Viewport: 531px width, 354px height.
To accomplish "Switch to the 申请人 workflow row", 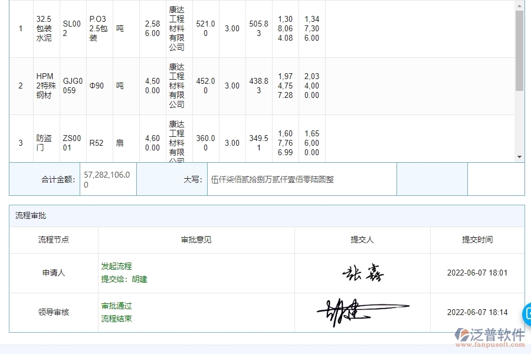I will click(x=53, y=272).
